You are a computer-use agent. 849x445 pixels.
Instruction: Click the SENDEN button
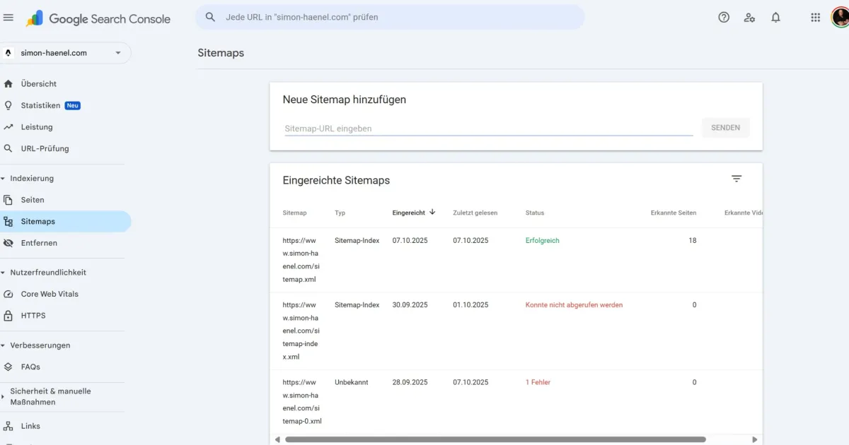tap(725, 128)
